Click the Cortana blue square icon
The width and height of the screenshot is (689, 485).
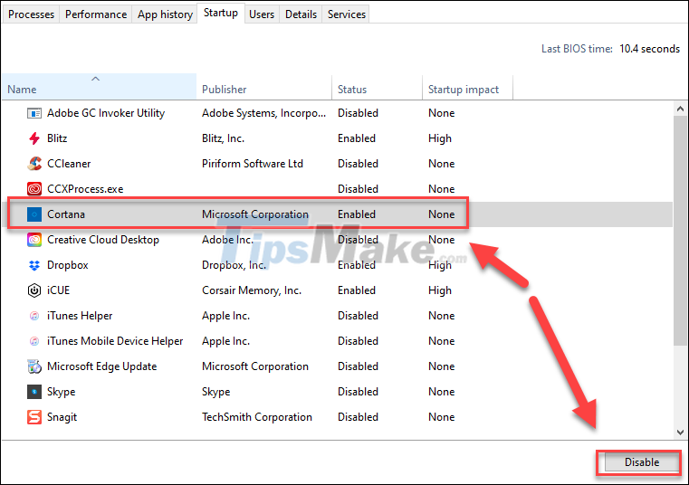coord(34,214)
